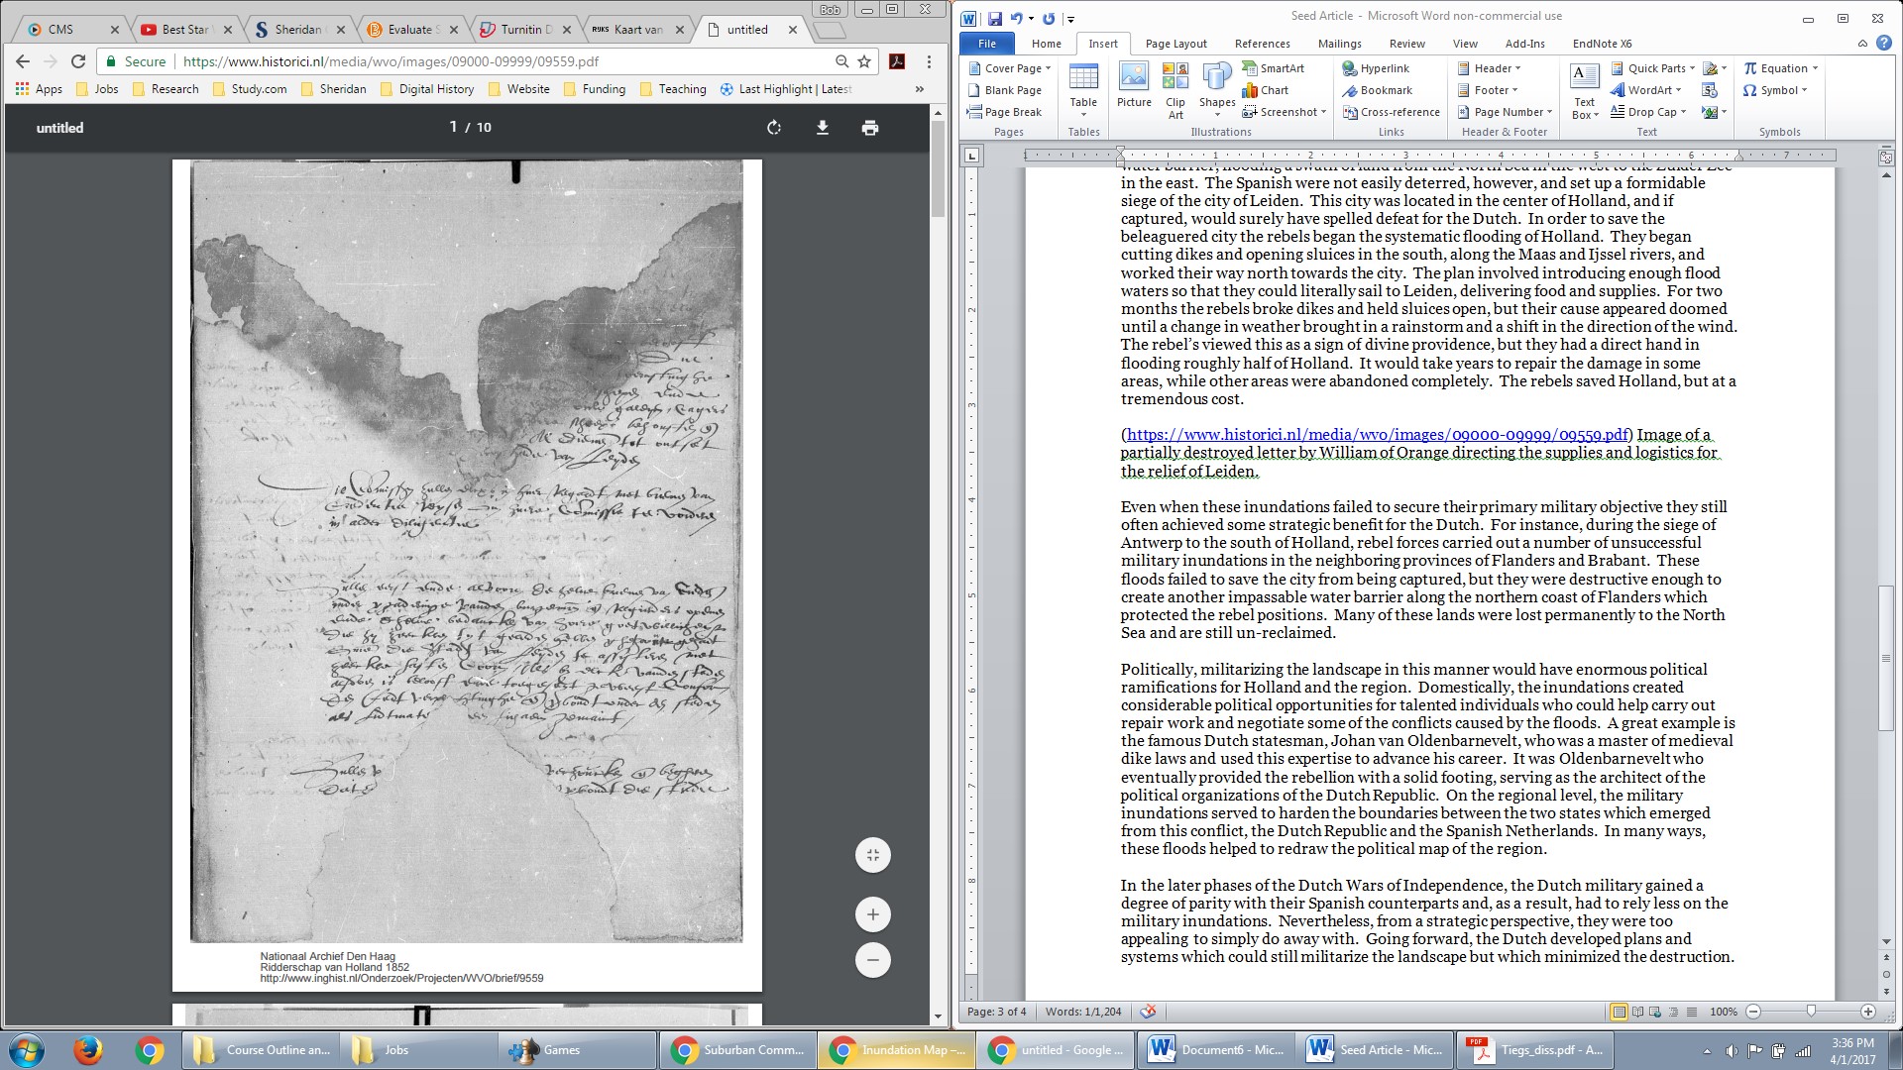Toggle the ruler view button
The image size is (1903, 1070).
1885,157
